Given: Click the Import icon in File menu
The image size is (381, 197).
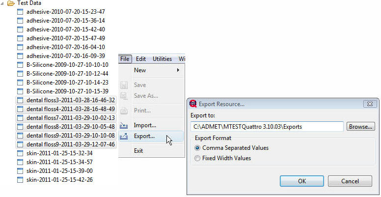Looking at the screenshot, I should click(x=124, y=126).
